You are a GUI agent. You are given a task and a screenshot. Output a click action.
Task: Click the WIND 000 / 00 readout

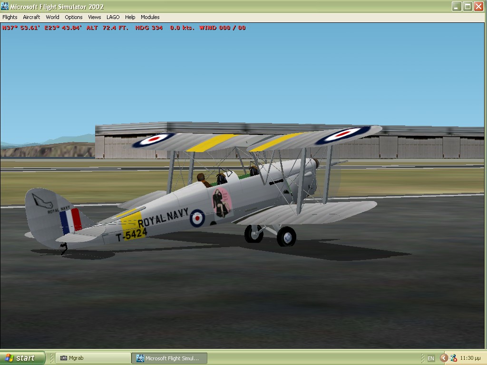tap(223, 28)
